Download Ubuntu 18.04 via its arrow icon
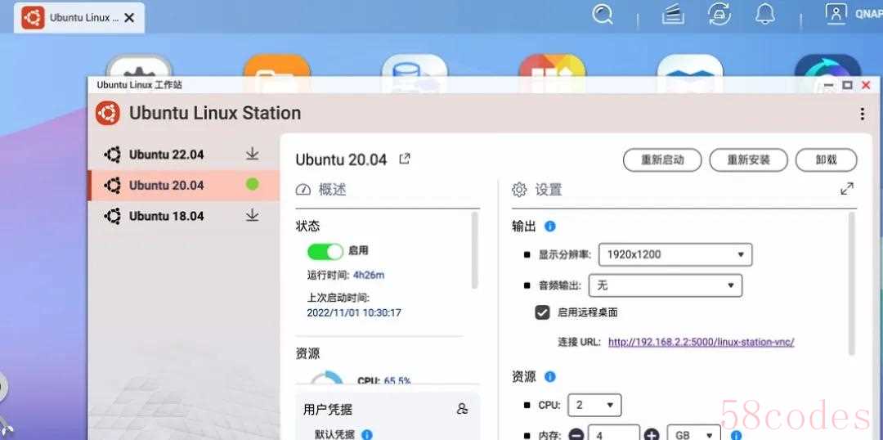The width and height of the screenshot is (883, 440). [253, 215]
